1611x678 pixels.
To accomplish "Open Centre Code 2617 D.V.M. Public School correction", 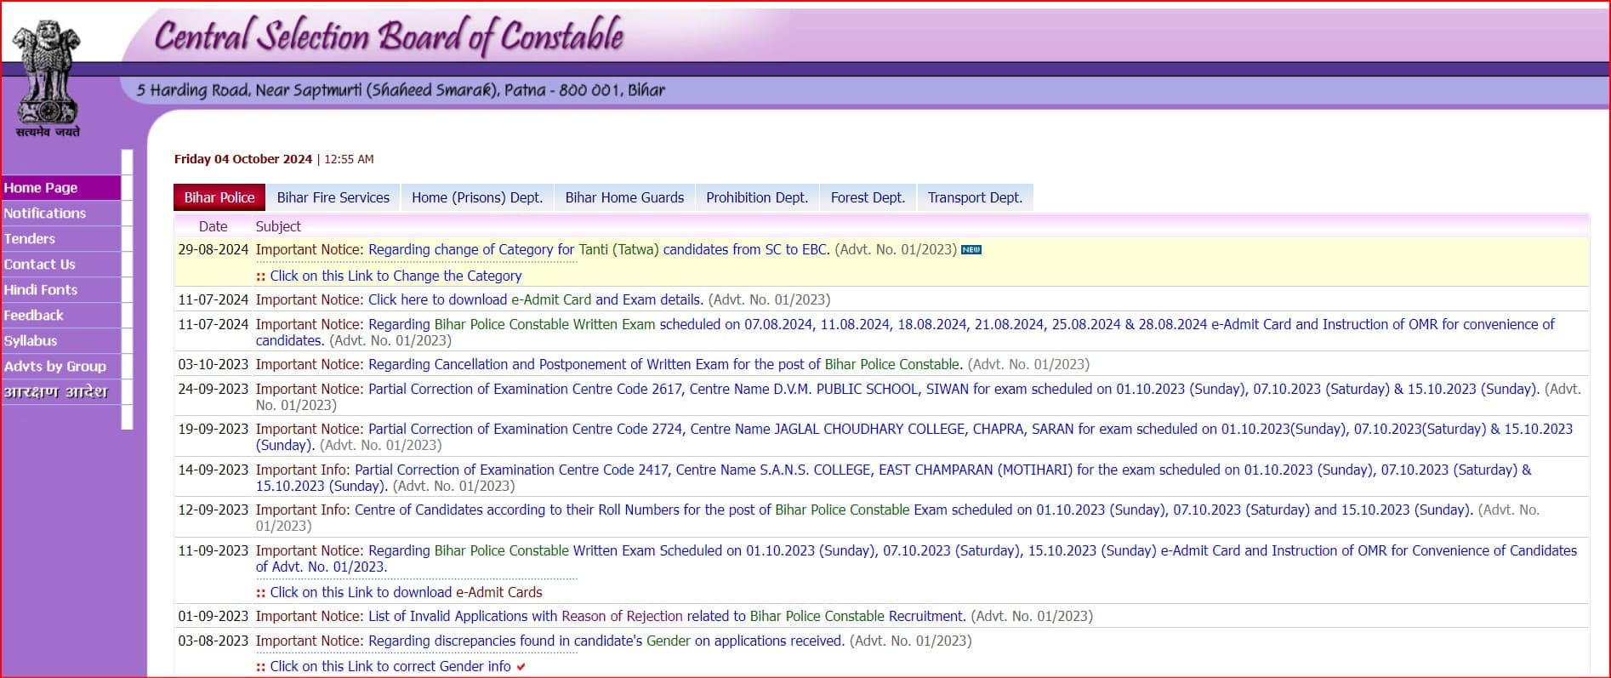I will coord(954,389).
